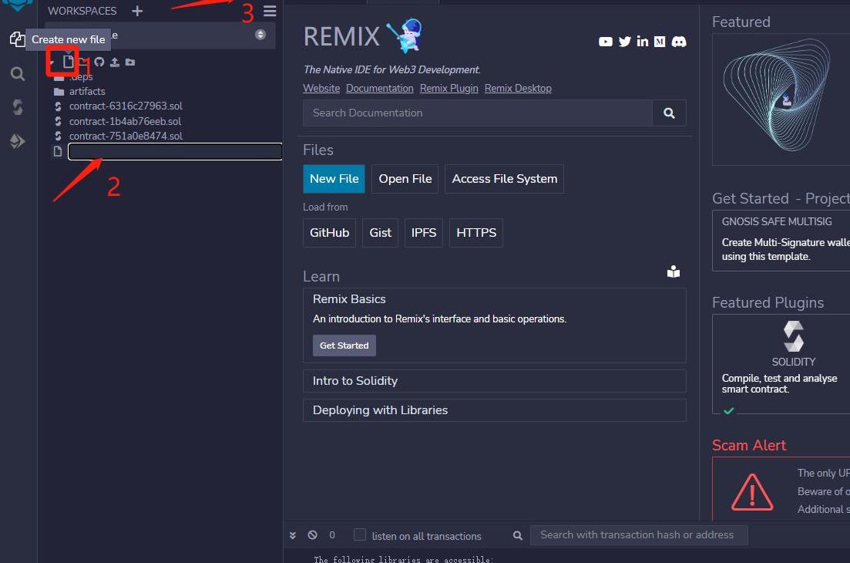850x563 pixels.
Task: Open the Solidity featured plugin card
Action: point(781,364)
